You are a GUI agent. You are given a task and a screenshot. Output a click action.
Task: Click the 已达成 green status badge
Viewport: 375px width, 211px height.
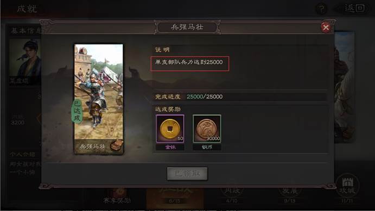tap(77, 111)
